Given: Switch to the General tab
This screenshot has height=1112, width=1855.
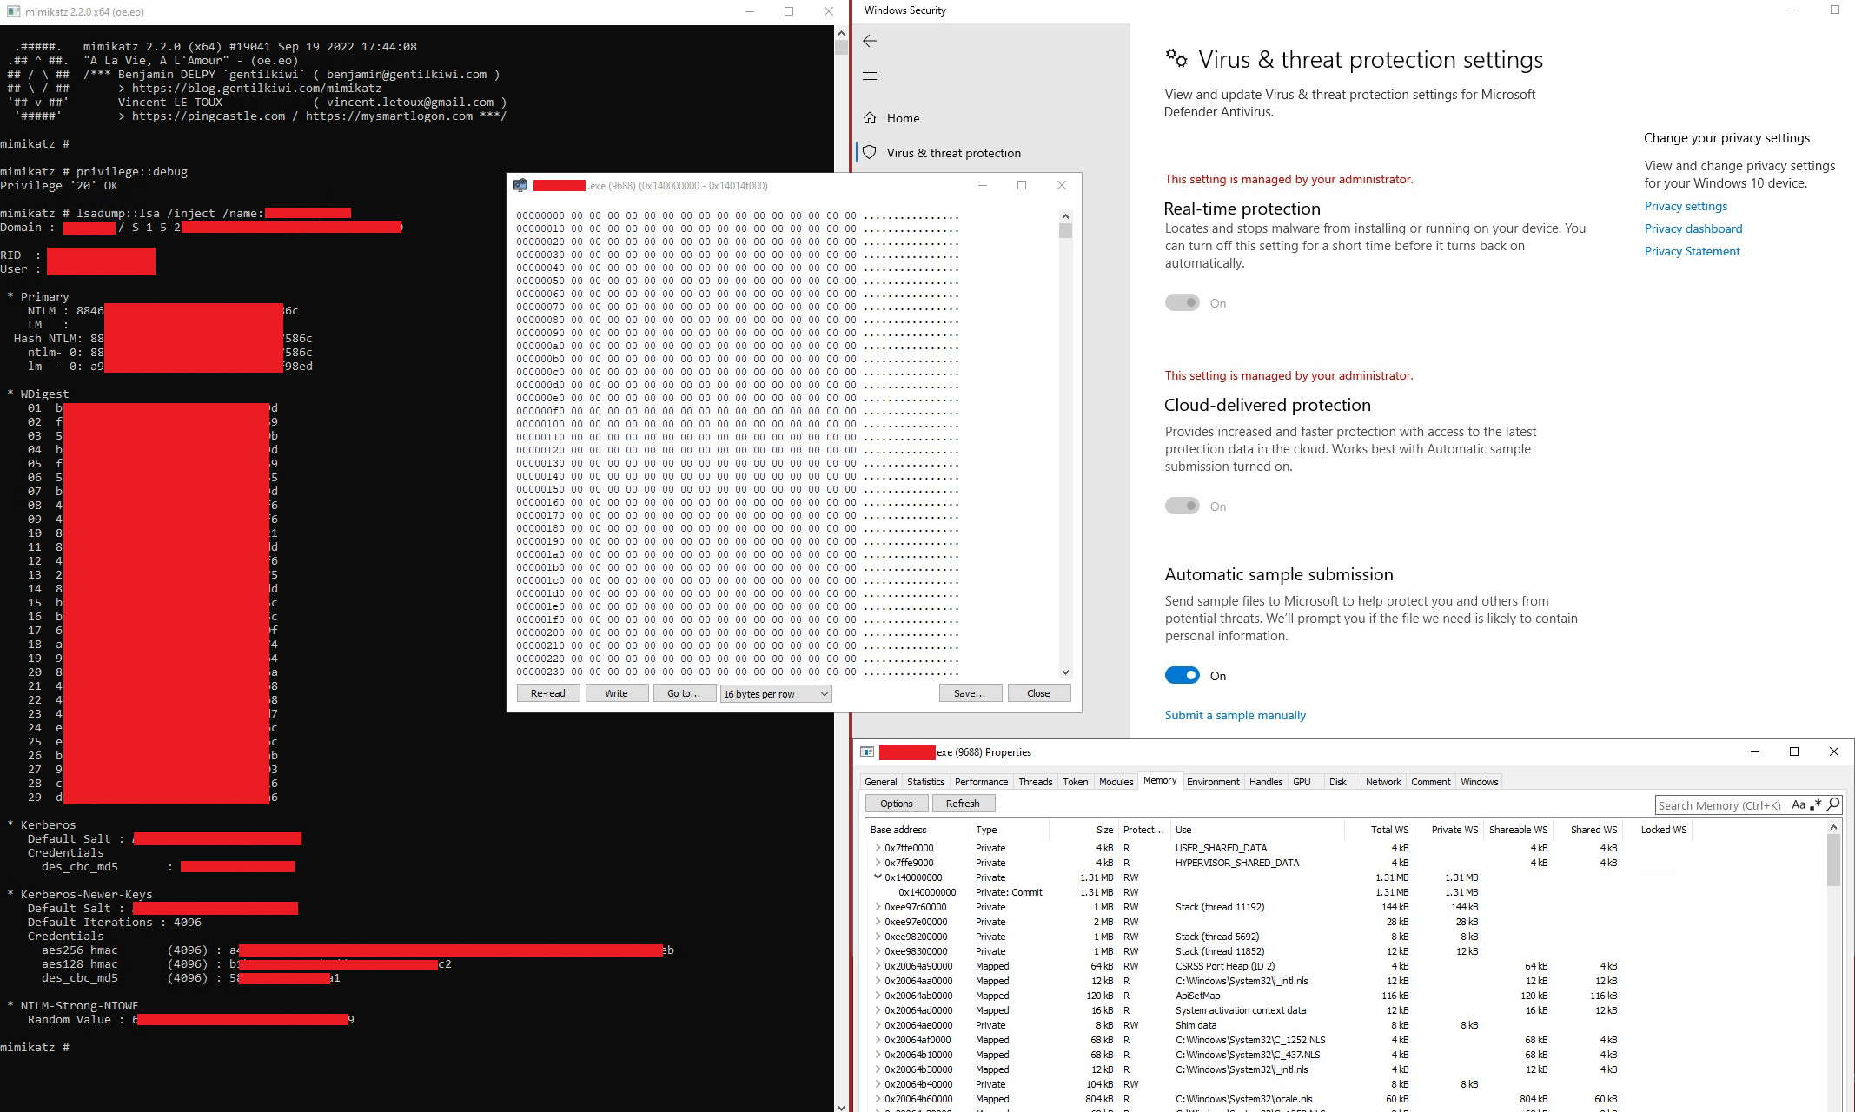Looking at the screenshot, I should 881,782.
